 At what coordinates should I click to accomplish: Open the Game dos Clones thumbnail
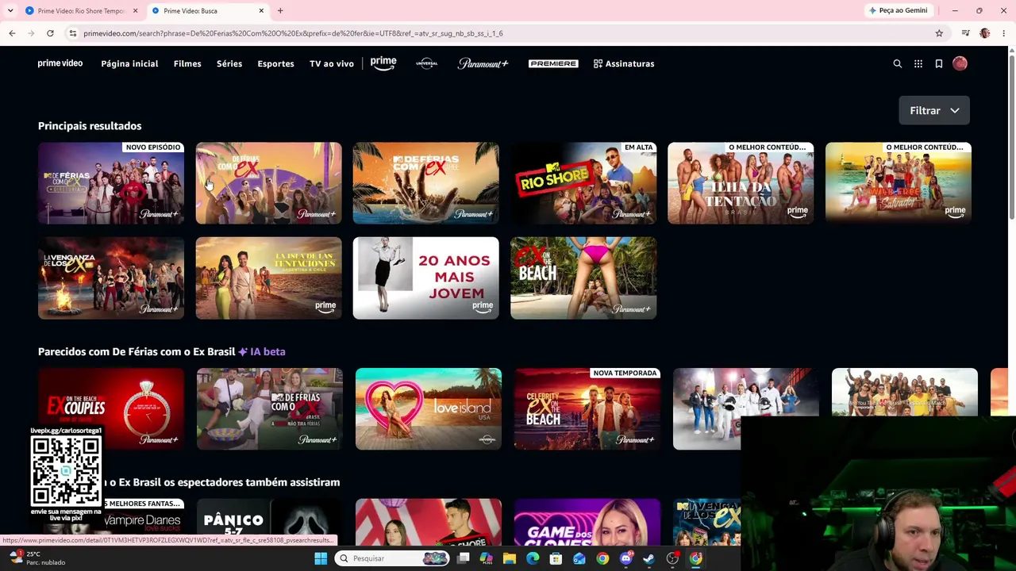587,522
